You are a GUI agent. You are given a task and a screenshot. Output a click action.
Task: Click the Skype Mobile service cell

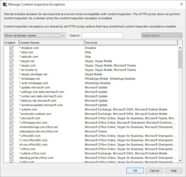point(93,74)
